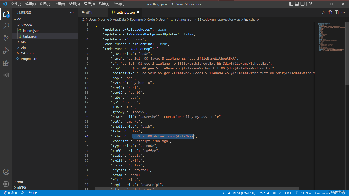Toggle the bottom panel layout icon
This screenshot has height=196, width=349.
[x=297, y=4]
